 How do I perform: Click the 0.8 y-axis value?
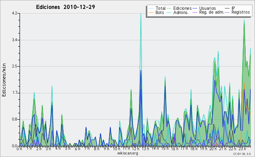click(14, 120)
